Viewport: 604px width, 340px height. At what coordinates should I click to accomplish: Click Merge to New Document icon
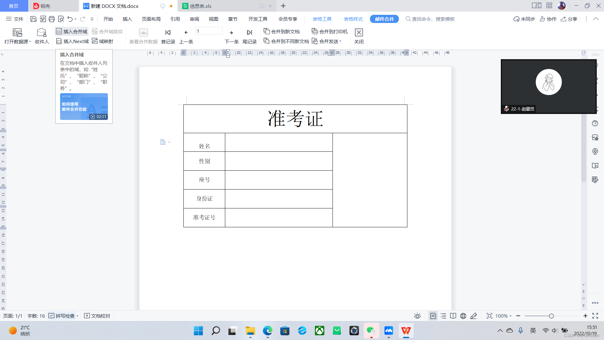tap(266, 31)
